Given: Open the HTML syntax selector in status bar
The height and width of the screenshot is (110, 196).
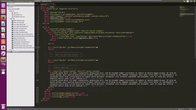Looking at the screenshot, I should (190, 109).
